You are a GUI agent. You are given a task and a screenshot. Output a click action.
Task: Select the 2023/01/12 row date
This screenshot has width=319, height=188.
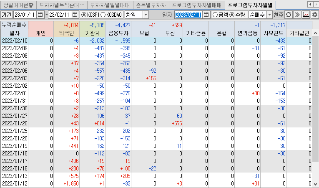tap(15, 183)
